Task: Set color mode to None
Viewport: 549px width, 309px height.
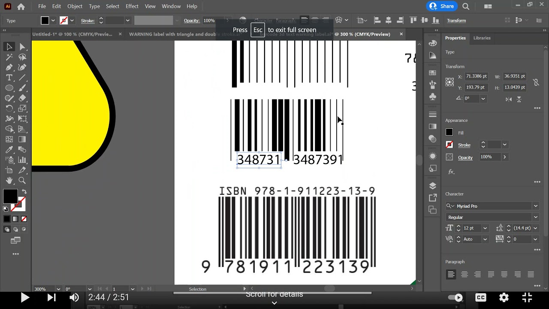Action: (24, 219)
